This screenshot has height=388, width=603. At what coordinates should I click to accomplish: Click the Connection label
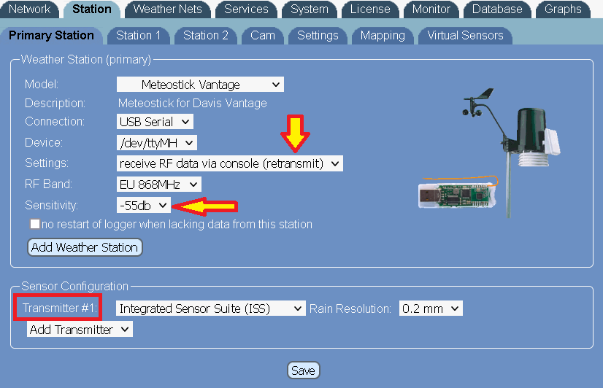point(55,121)
